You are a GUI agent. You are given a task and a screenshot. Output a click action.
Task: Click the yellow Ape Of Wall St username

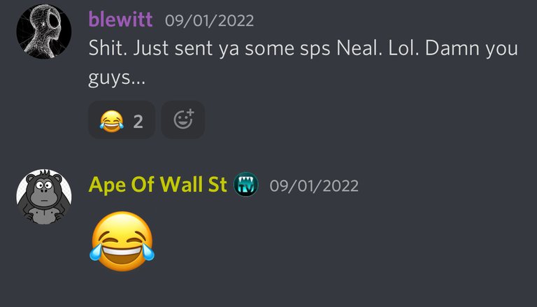click(157, 185)
